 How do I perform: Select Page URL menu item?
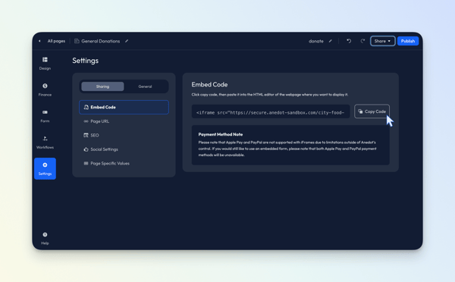[124, 121]
